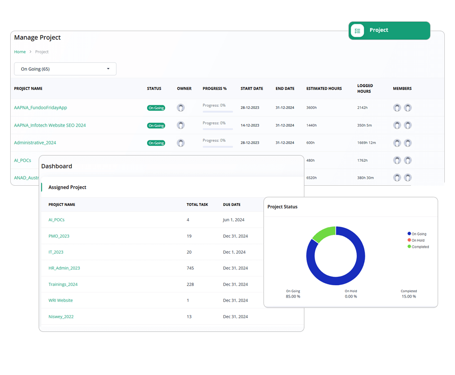
Task: Open the On Going (65) status dropdown
Action: 65,69
